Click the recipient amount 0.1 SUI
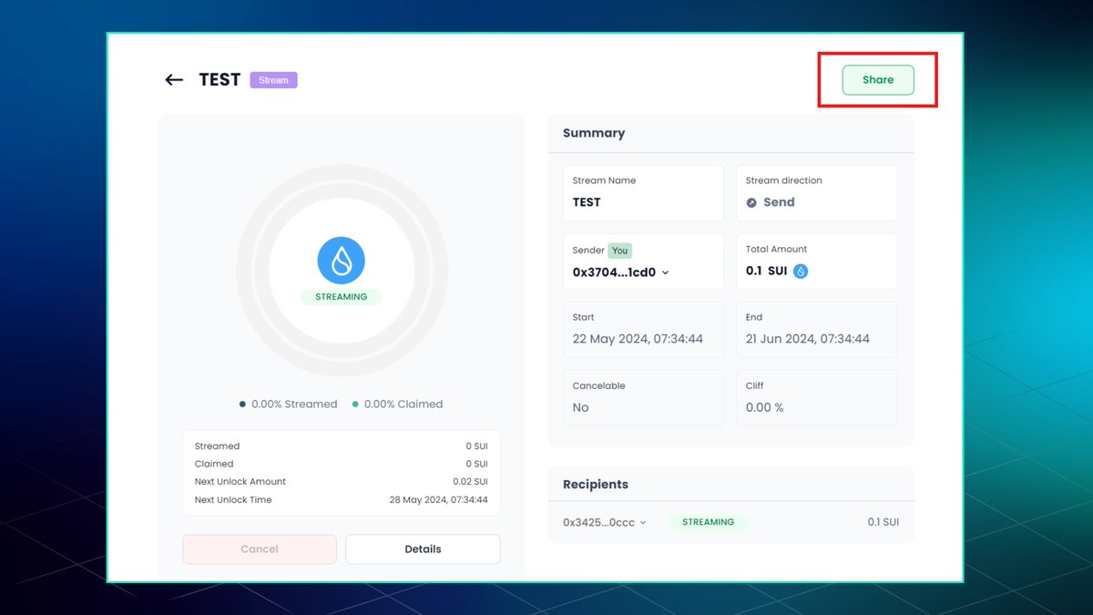This screenshot has width=1093, height=615. click(x=884, y=523)
